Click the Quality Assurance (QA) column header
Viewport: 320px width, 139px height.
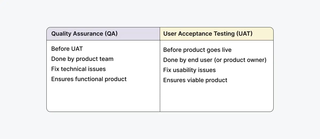pos(84,34)
